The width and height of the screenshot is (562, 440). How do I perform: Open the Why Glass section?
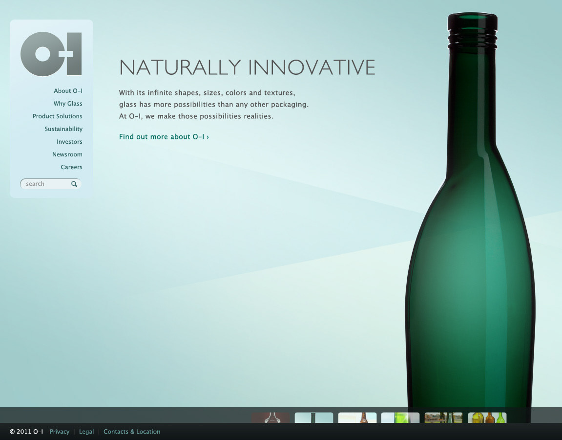point(68,103)
